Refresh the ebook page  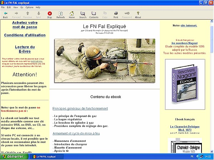click(x=61, y=15)
